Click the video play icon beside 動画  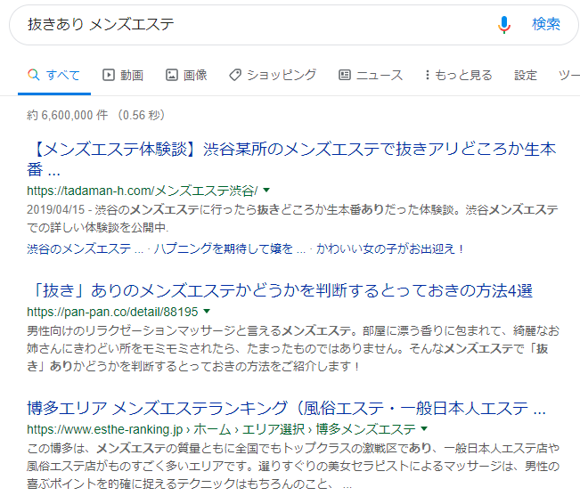coord(109,75)
